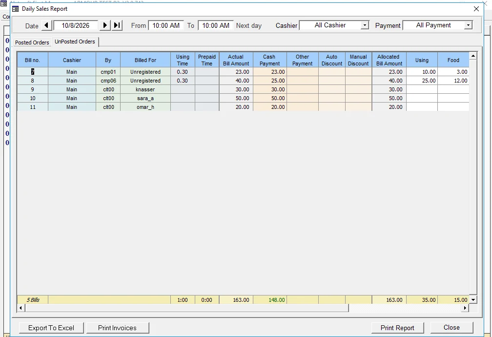The image size is (492, 337).
Task: Click the vertical scrollbar up arrow
Action: pyautogui.click(x=473, y=56)
